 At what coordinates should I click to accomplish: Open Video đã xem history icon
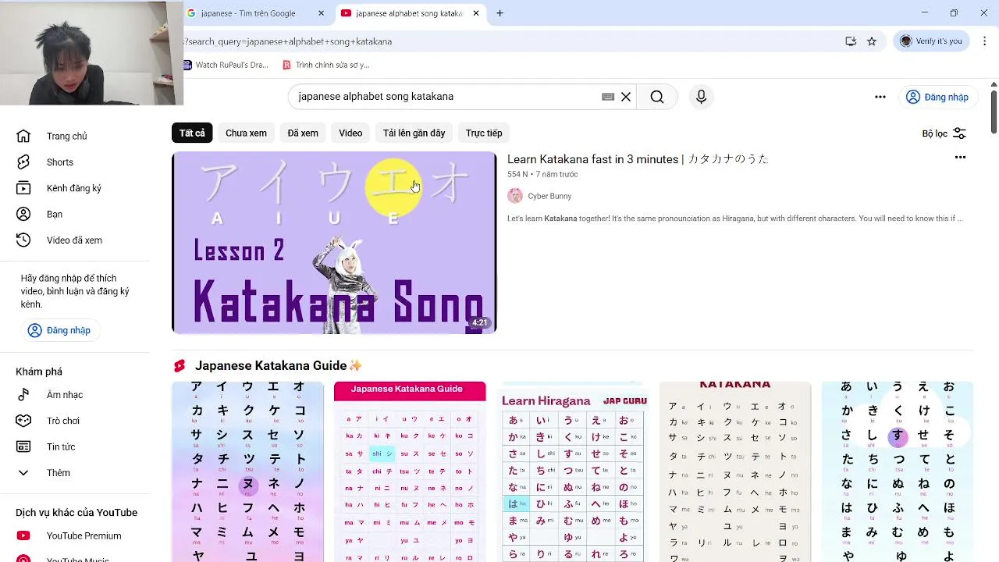click(23, 240)
